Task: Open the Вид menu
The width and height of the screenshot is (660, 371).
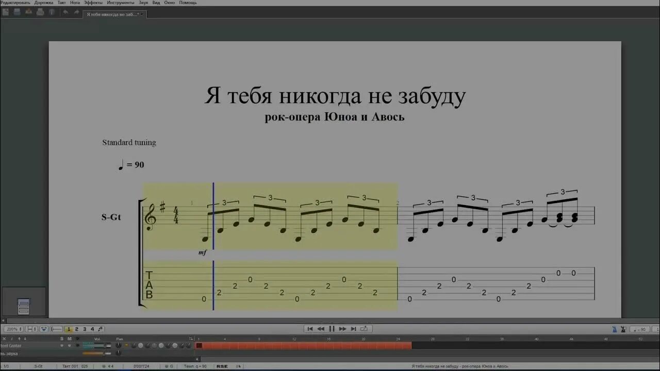Action: [156, 3]
